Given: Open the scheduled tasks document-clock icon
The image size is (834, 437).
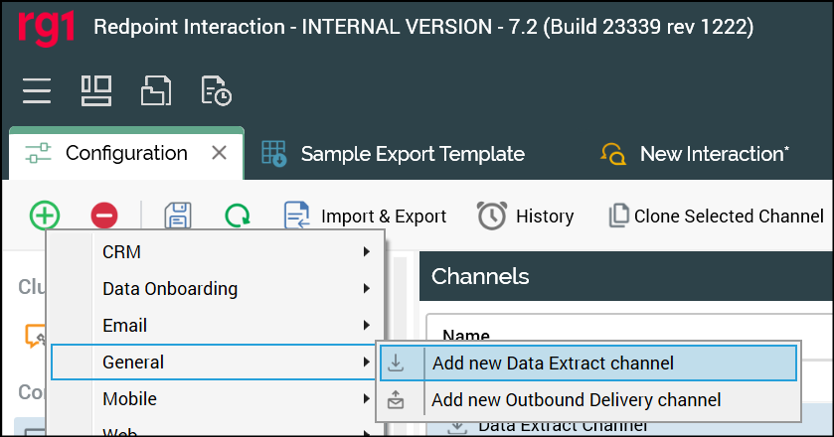Looking at the screenshot, I should tap(216, 91).
